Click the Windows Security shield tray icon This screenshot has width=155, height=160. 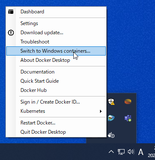pyautogui.click(x=111, y=102)
